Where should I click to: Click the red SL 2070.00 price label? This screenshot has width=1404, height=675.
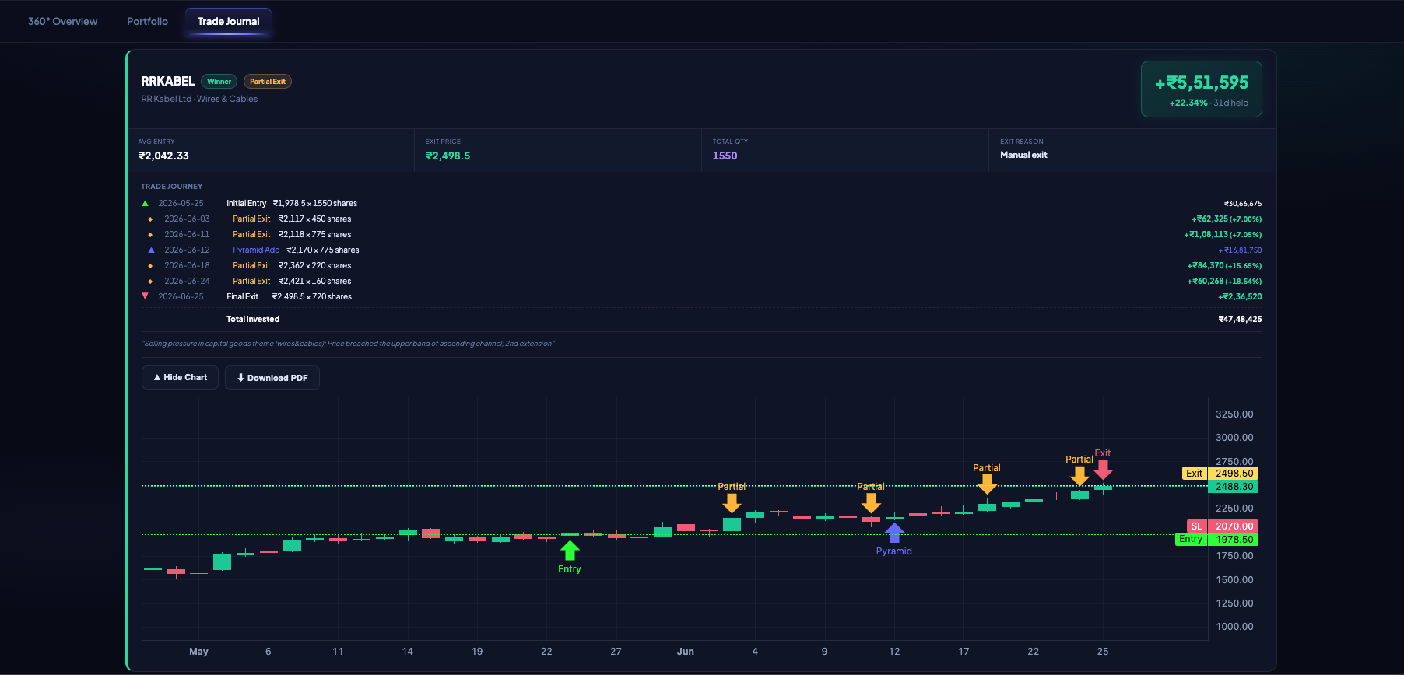pyautogui.click(x=1223, y=526)
